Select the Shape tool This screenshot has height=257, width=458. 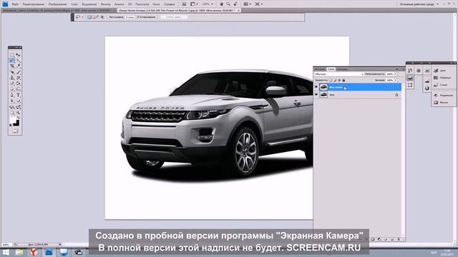tap(18, 101)
